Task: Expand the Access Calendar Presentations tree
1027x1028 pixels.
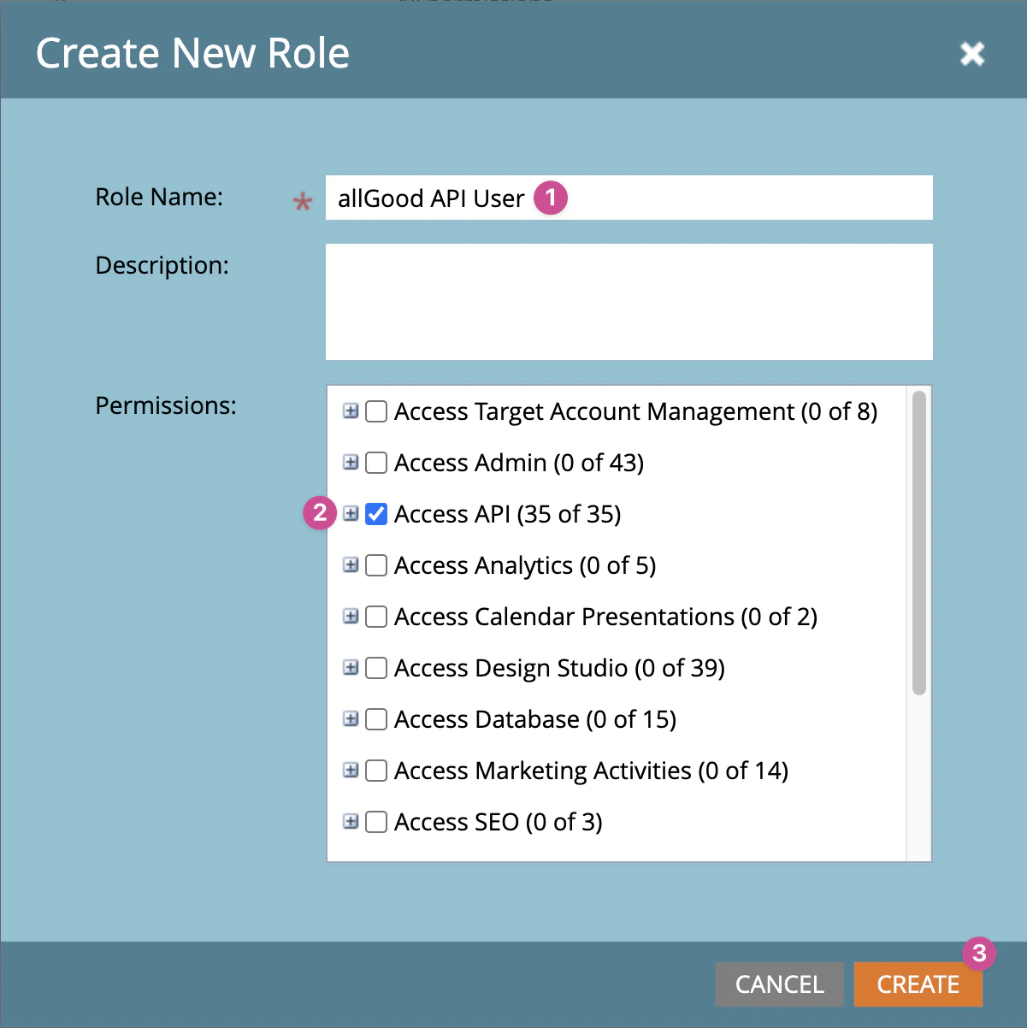Action: 351,617
